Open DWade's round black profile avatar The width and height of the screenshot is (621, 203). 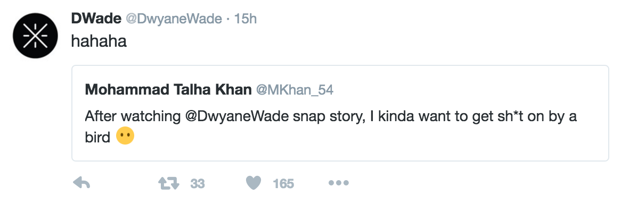point(35,36)
